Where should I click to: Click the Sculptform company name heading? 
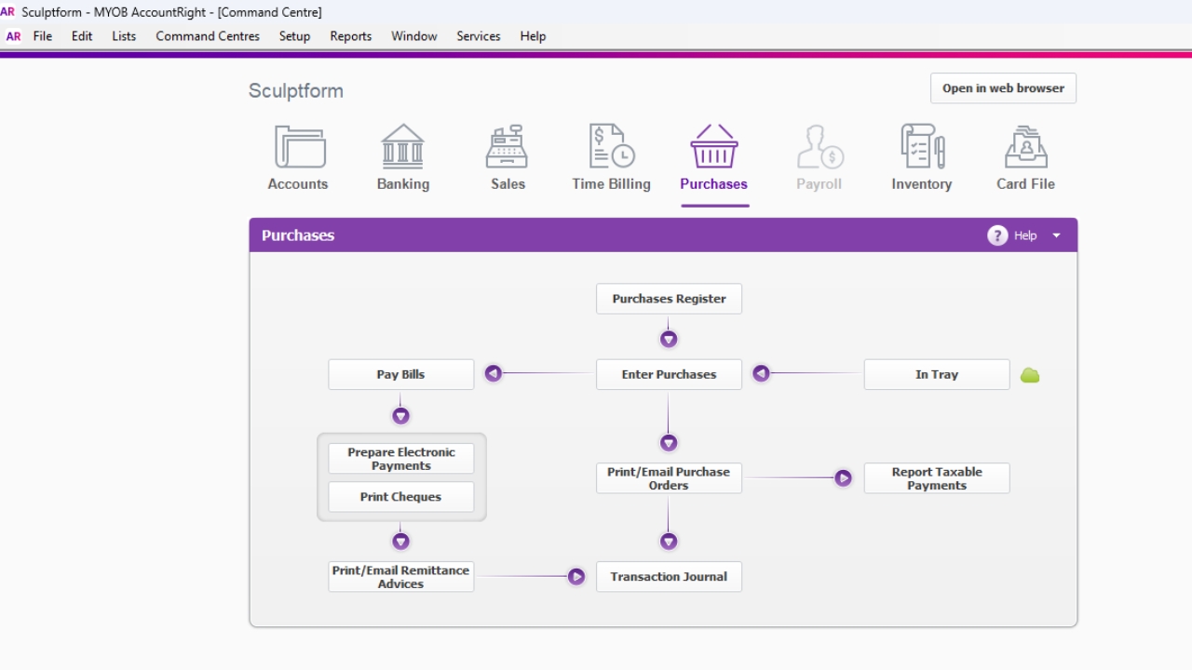[295, 91]
